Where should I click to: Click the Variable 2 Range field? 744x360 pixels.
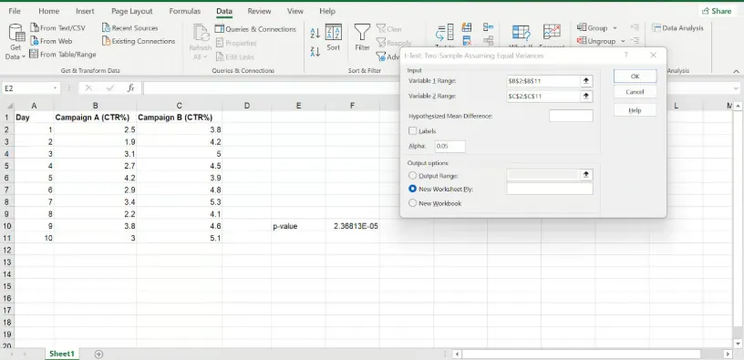pyautogui.click(x=543, y=97)
